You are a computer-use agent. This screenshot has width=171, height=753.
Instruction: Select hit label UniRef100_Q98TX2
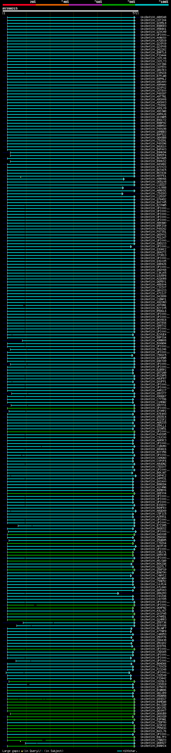[153, 326]
